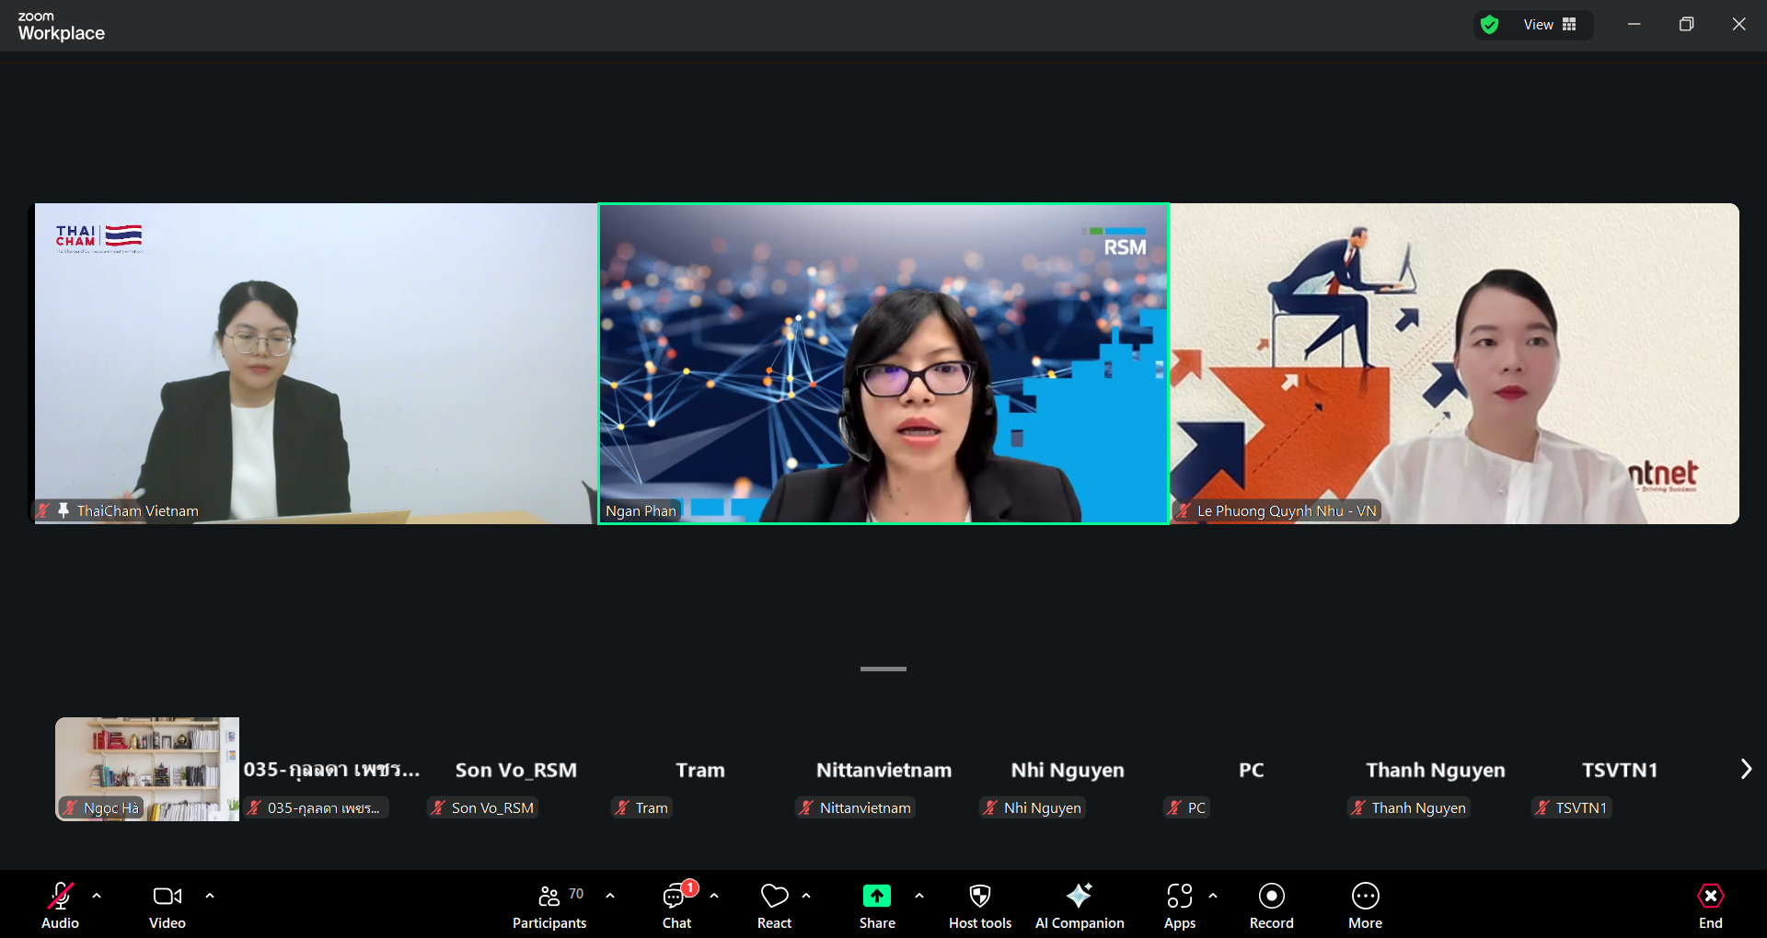
Task: Open the Participants panel
Action: point(549,906)
